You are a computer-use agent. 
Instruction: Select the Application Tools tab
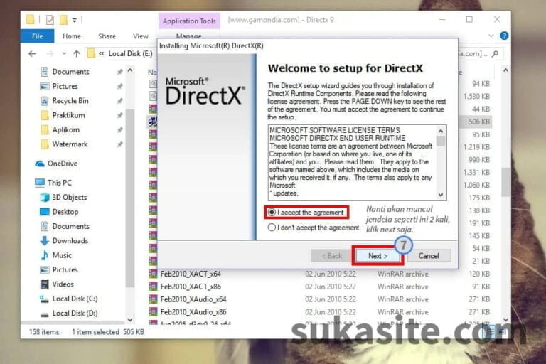pos(189,21)
